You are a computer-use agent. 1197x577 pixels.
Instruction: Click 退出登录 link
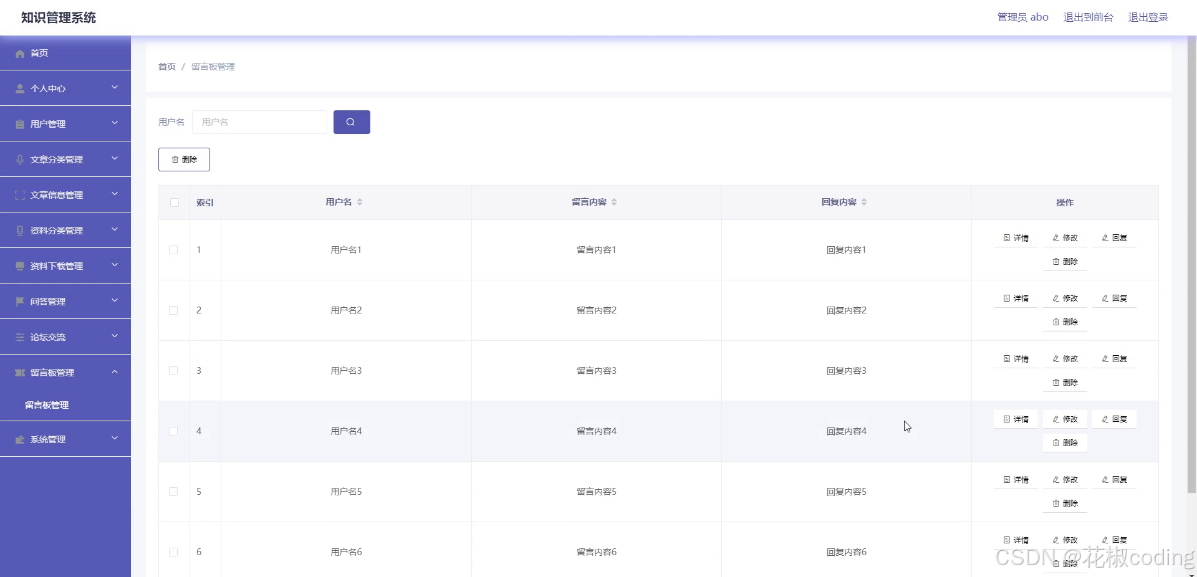click(x=1148, y=17)
